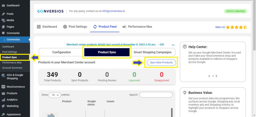Screen dimensions: 256x117
Task: Click the Posts pin icon
Action: [3, 14]
